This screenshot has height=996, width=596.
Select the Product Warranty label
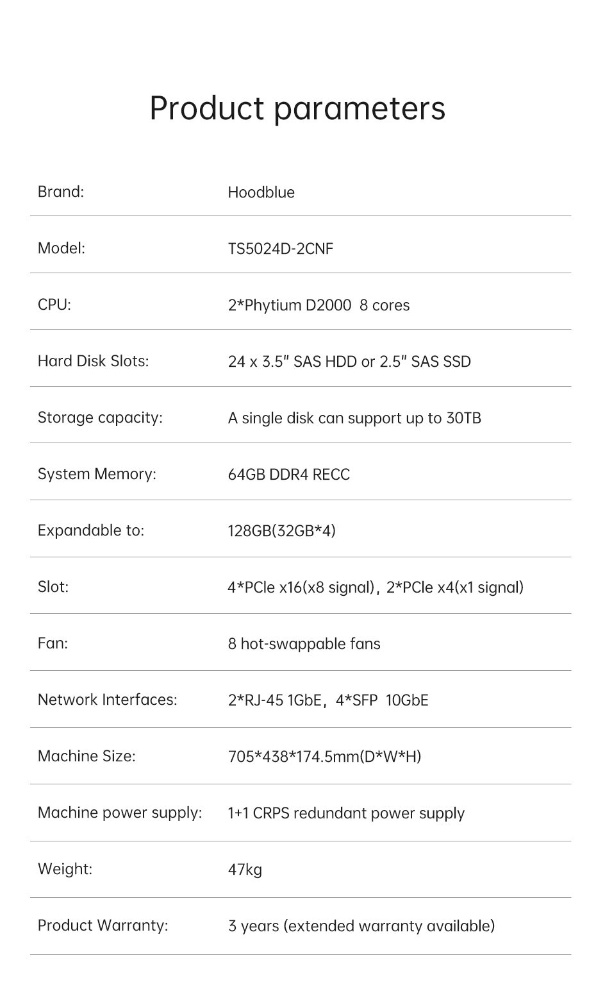103,925
